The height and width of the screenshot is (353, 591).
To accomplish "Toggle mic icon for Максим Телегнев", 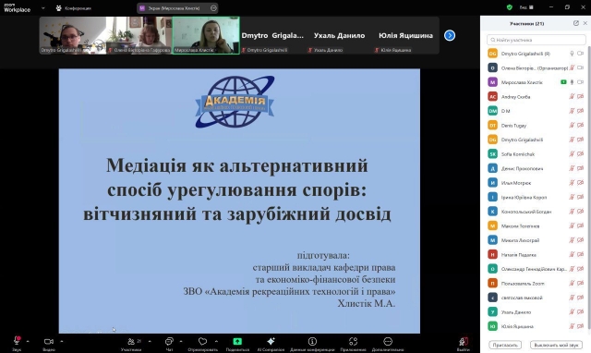I will click(572, 225).
